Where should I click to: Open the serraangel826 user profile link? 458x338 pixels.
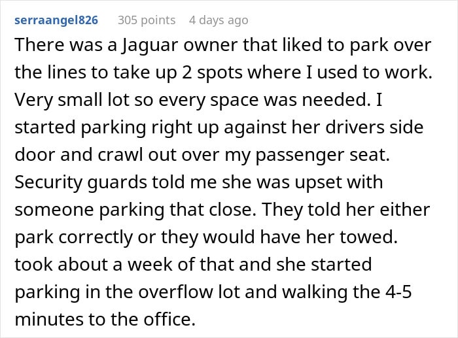tap(56, 20)
